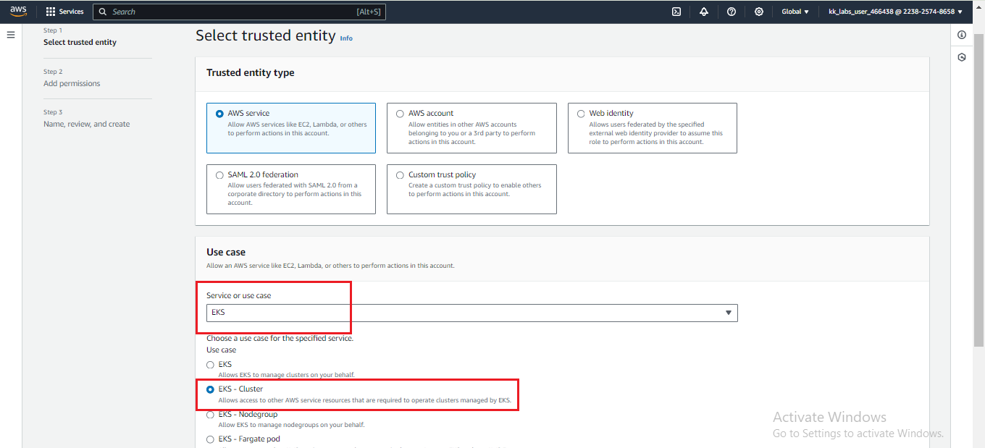Open the notifications bell
The image size is (985, 448).
pyautogui.click(x=704, y=12)
